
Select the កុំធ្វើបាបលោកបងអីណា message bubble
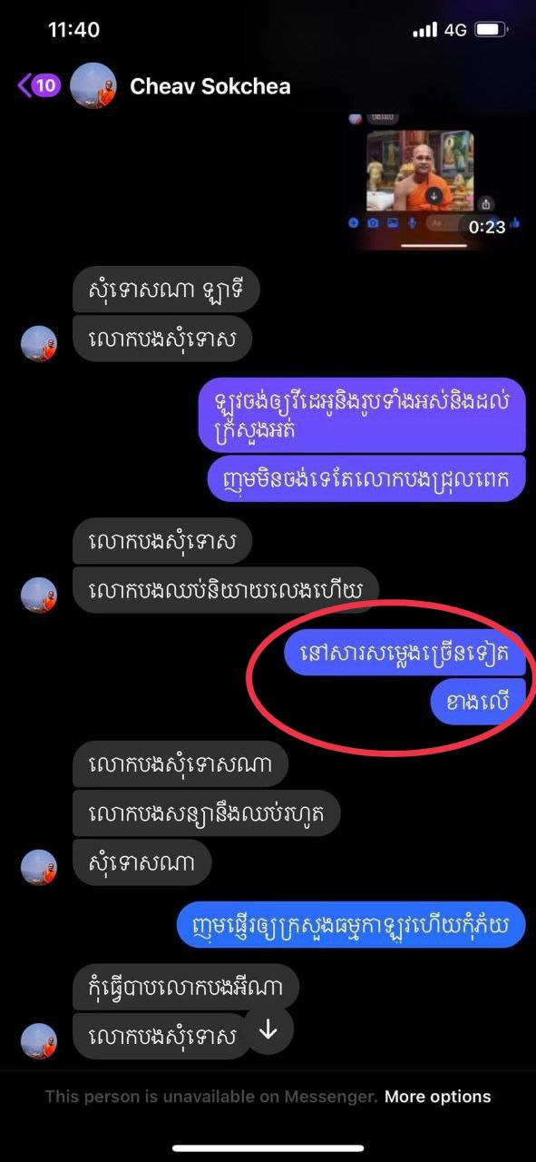tap(185, 988)
